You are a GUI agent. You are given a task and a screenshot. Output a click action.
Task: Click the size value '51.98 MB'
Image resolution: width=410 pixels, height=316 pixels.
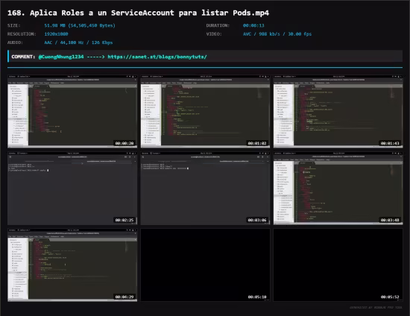pos(80,25)
